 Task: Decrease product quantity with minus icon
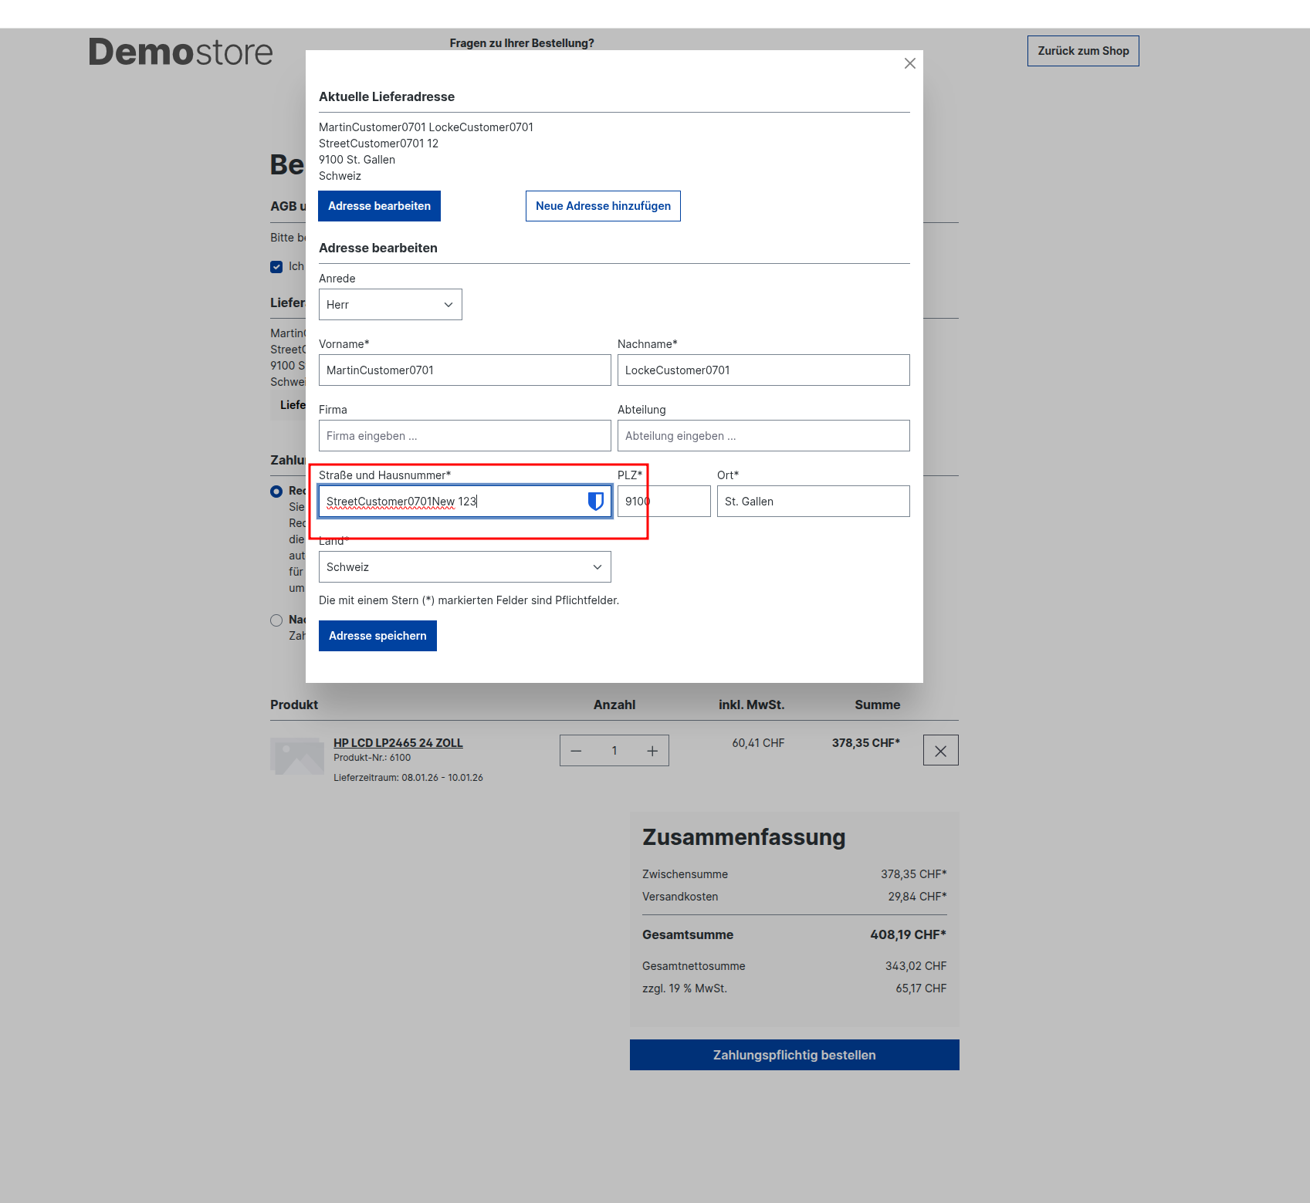click(576, 749)
